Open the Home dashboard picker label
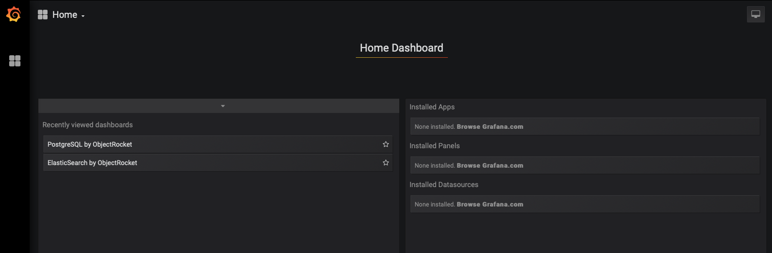 click(65, 15)
